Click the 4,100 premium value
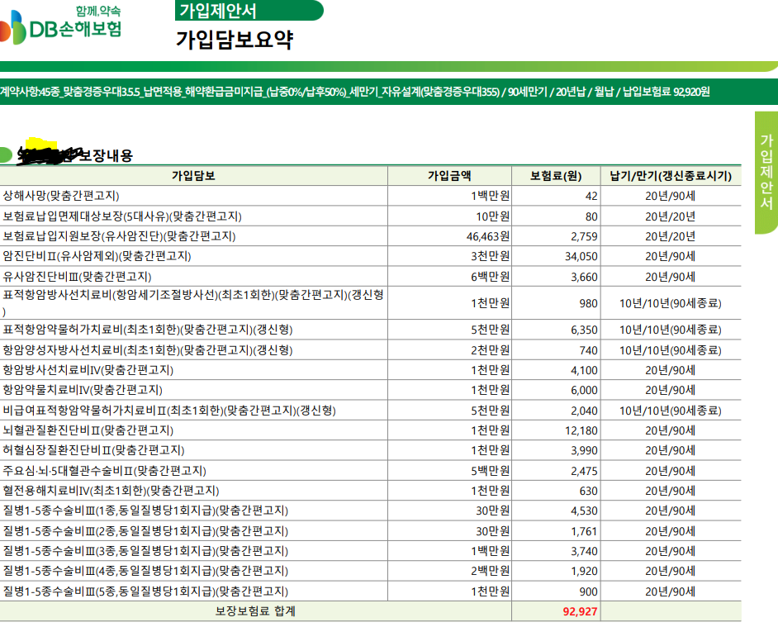The width and height of the screenshot is (778, 627). tap(584, 370)
